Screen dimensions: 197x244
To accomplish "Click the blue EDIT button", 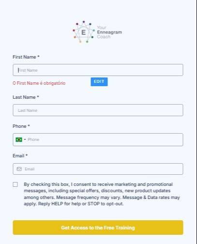I will click(x=99, y=82).
